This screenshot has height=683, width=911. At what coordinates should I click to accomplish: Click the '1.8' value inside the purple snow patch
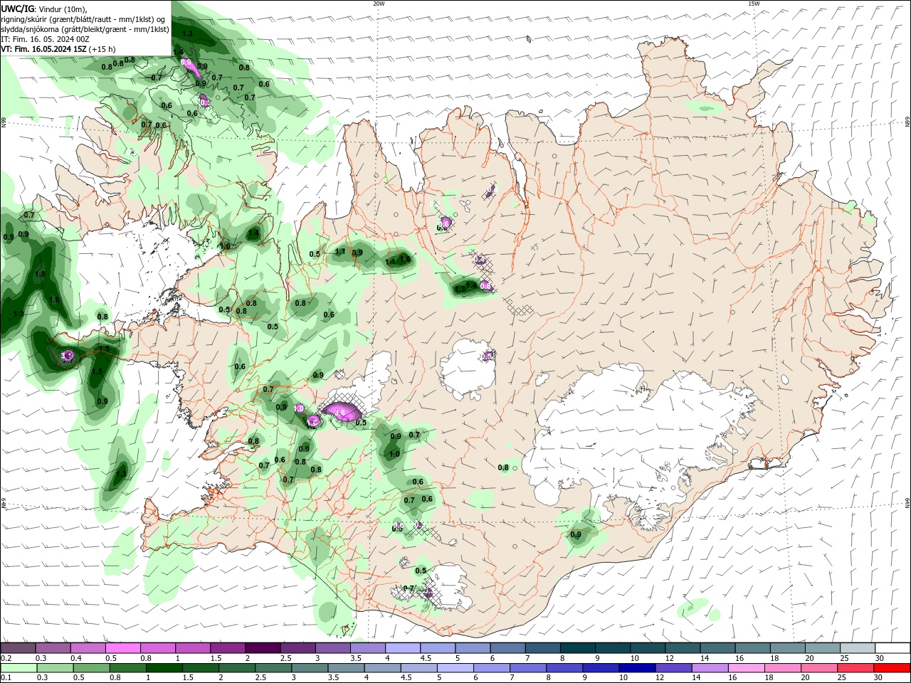[340, 413]
